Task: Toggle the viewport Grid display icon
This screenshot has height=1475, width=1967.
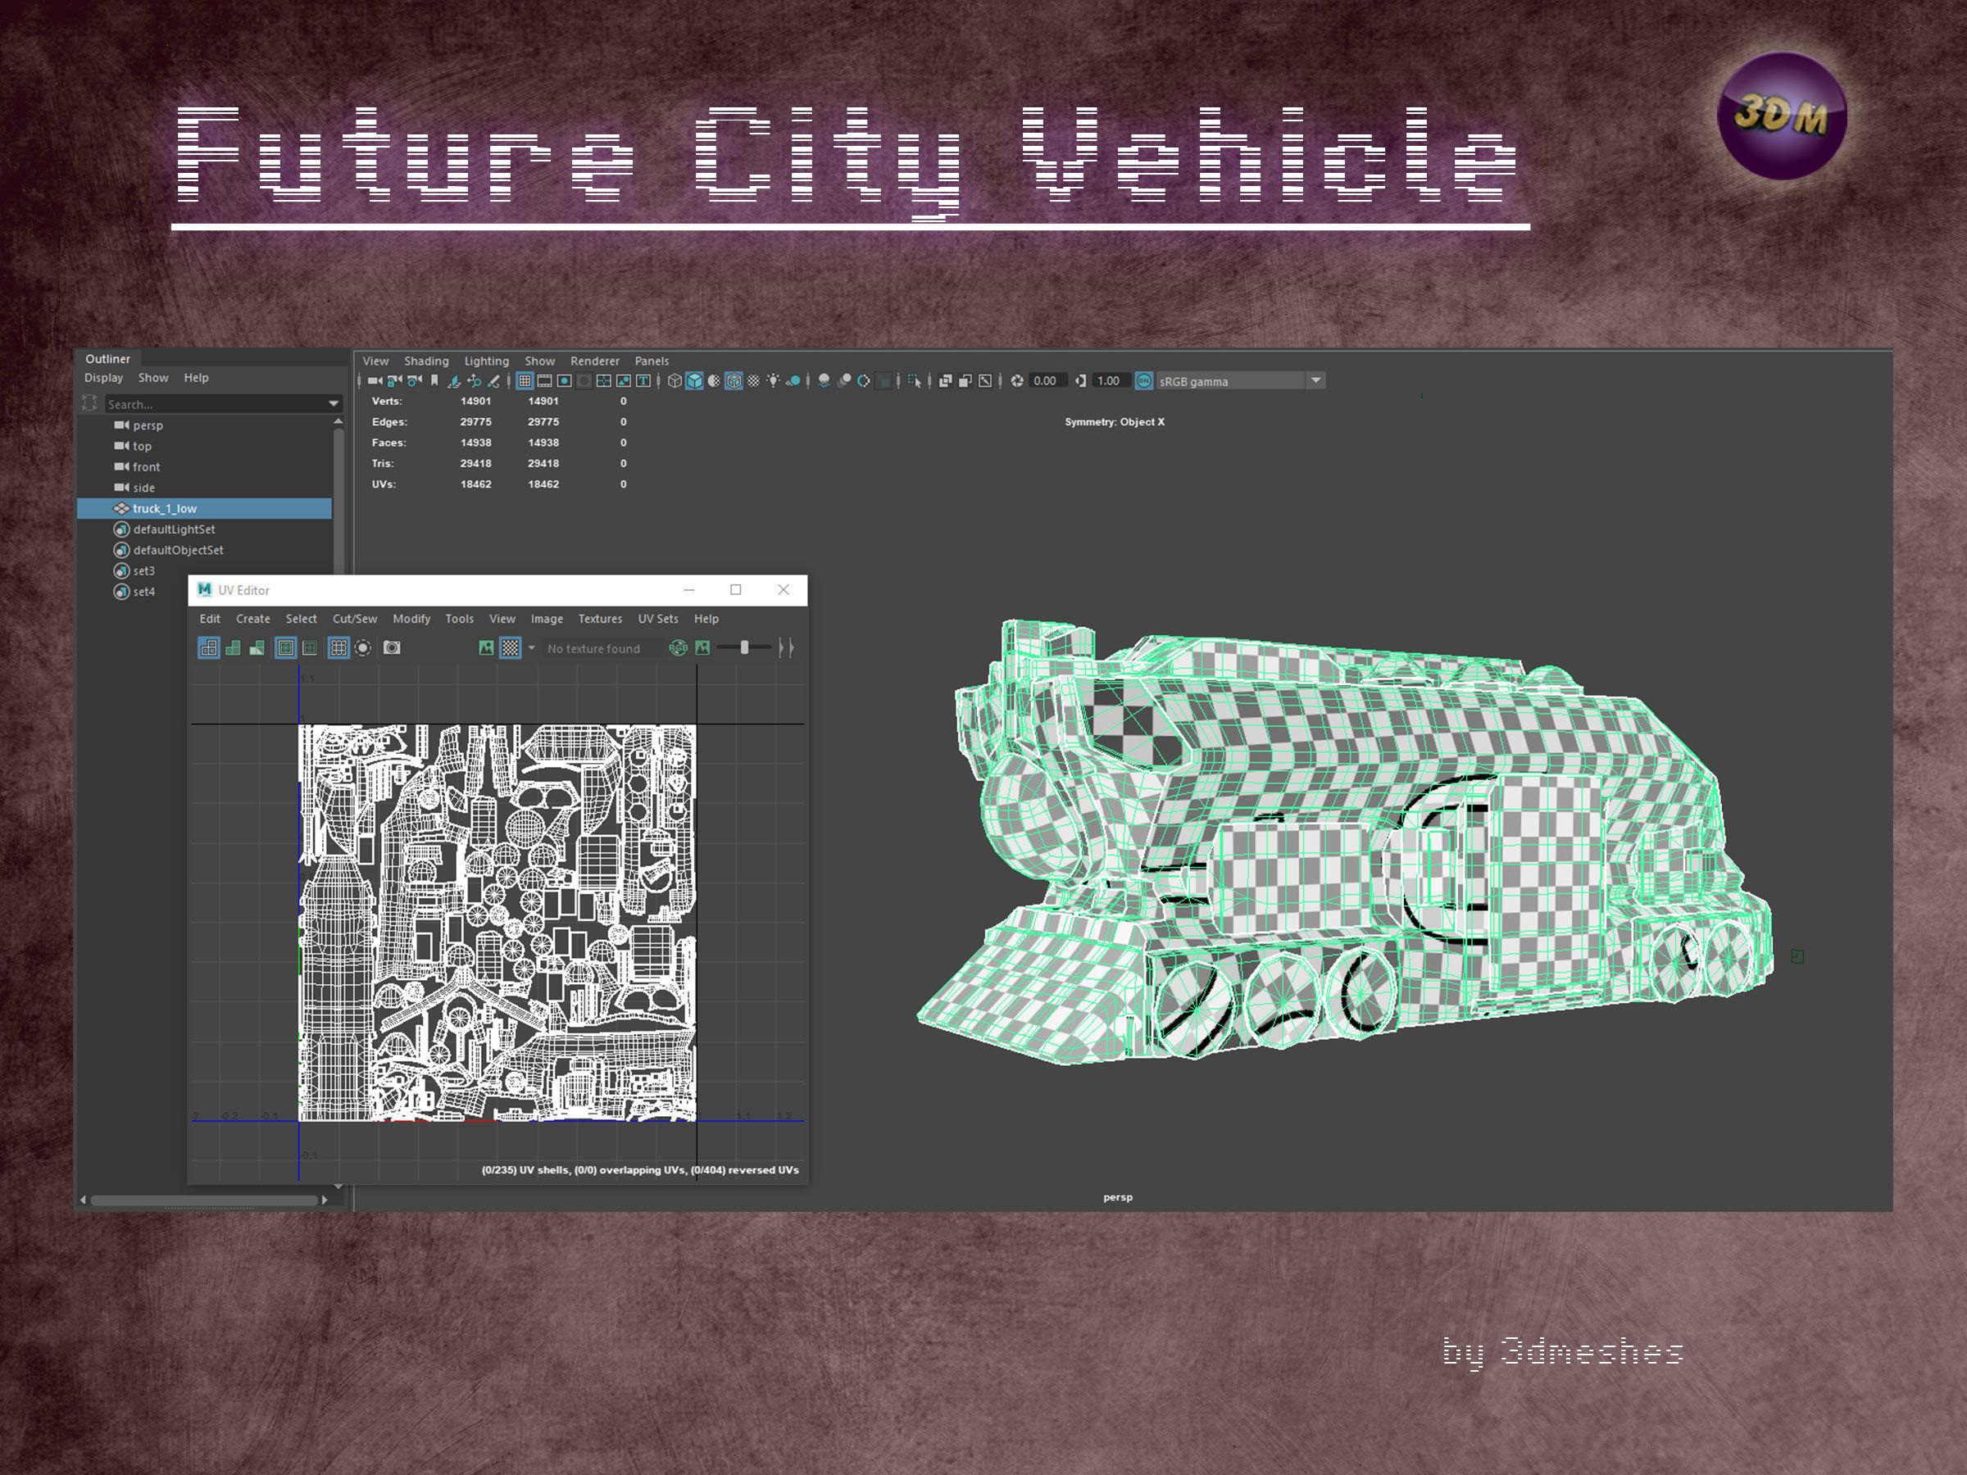Action: click(525, 380)
